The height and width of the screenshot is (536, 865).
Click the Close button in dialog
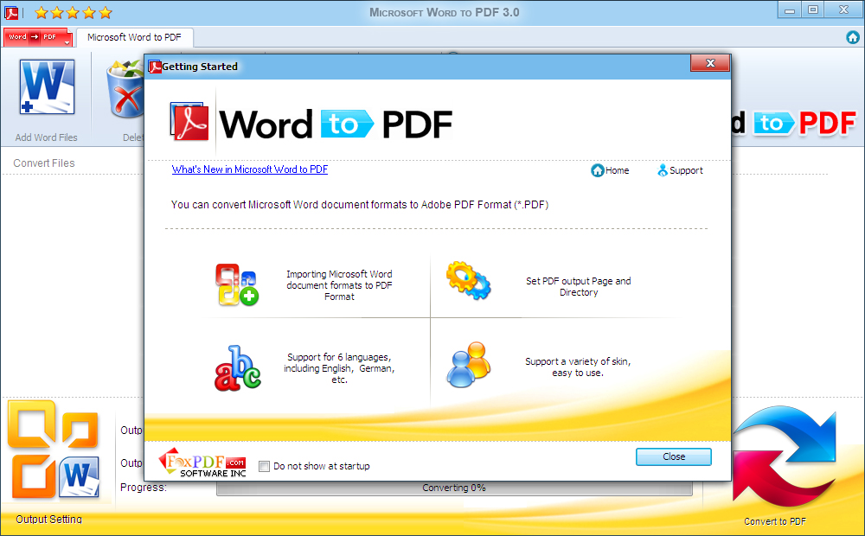pos(674,456)
